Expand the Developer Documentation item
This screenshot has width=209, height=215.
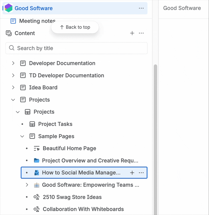coord(13,63)
